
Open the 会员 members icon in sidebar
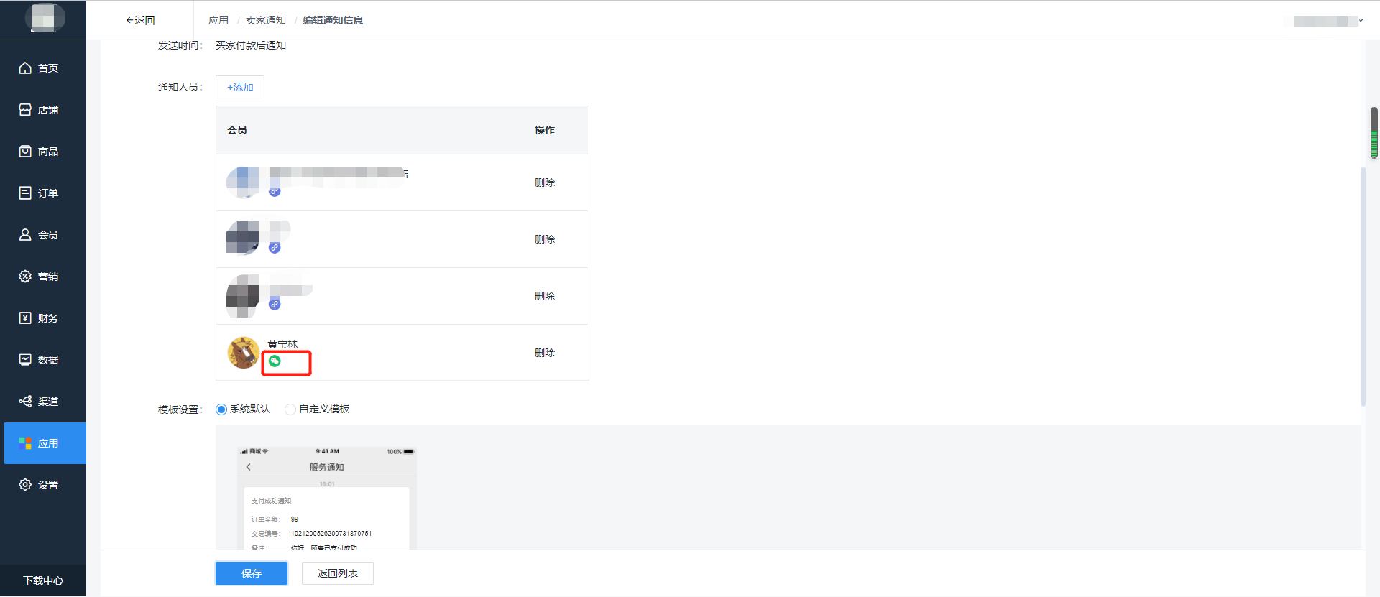tap(25, 235)
